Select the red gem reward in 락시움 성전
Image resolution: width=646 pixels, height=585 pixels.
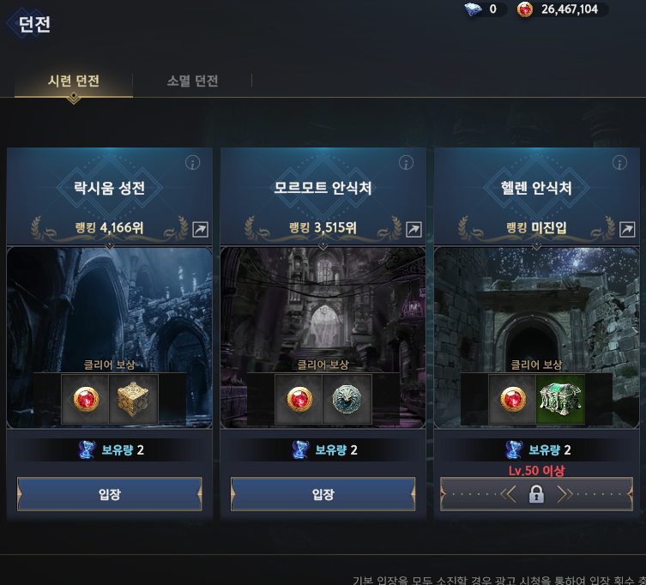coord(86,399)
